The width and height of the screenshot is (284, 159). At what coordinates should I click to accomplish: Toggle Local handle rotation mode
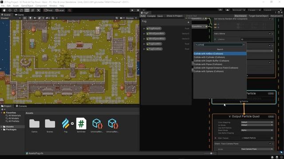59,10
